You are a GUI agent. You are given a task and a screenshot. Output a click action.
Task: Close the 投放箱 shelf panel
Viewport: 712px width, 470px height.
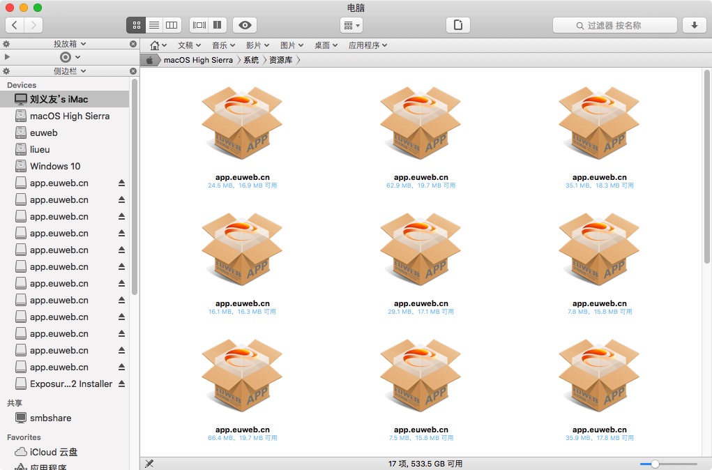133,44
